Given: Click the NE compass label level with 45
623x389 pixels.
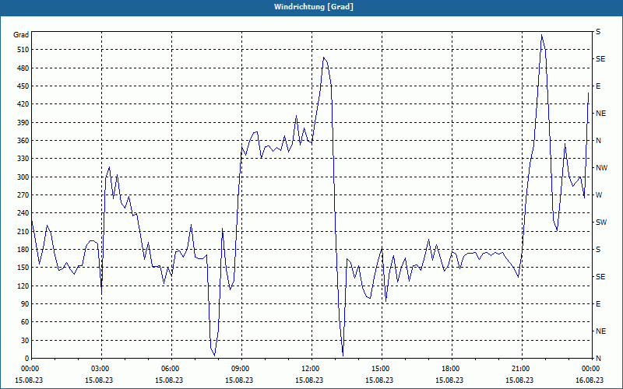Looking at the screenshot, I should (x=600, y=331).
